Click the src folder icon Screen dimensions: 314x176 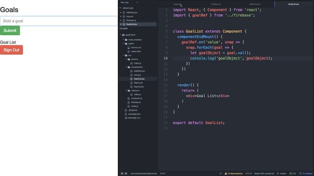coord(126,55)
